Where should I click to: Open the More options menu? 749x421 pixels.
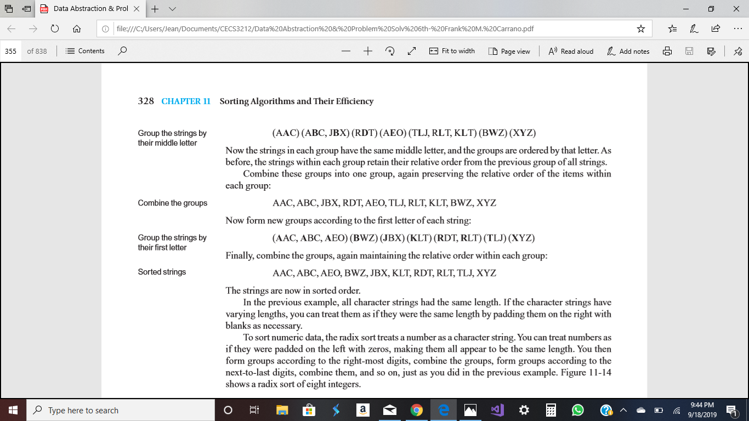[738, 27]
